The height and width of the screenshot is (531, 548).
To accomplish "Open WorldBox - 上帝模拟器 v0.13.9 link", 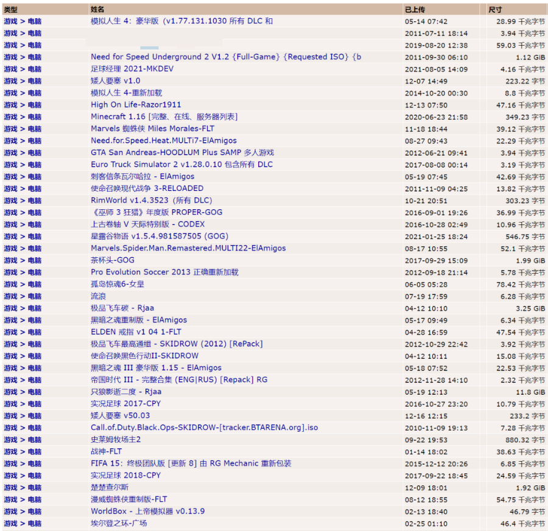I will (147, 511).
